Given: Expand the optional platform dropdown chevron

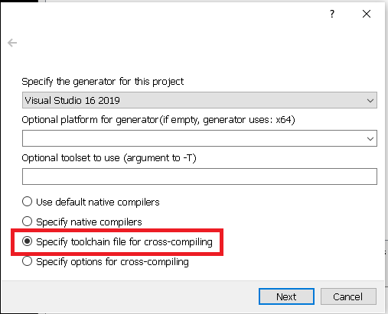Looking at the screenshot, I should coord(370,138).
